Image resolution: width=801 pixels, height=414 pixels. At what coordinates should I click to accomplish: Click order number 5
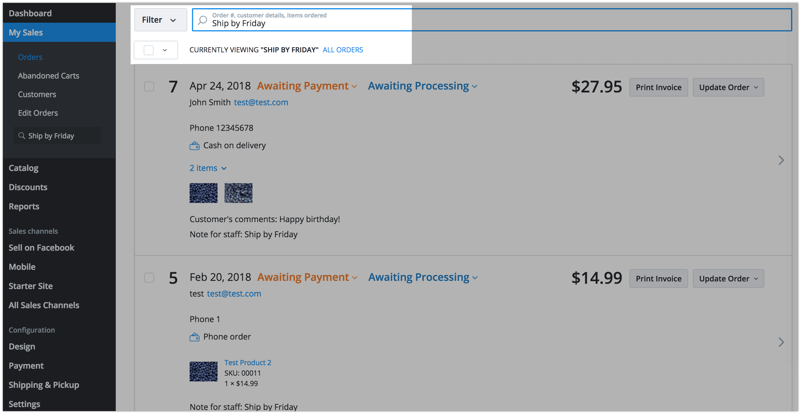[x=173, y=278]
